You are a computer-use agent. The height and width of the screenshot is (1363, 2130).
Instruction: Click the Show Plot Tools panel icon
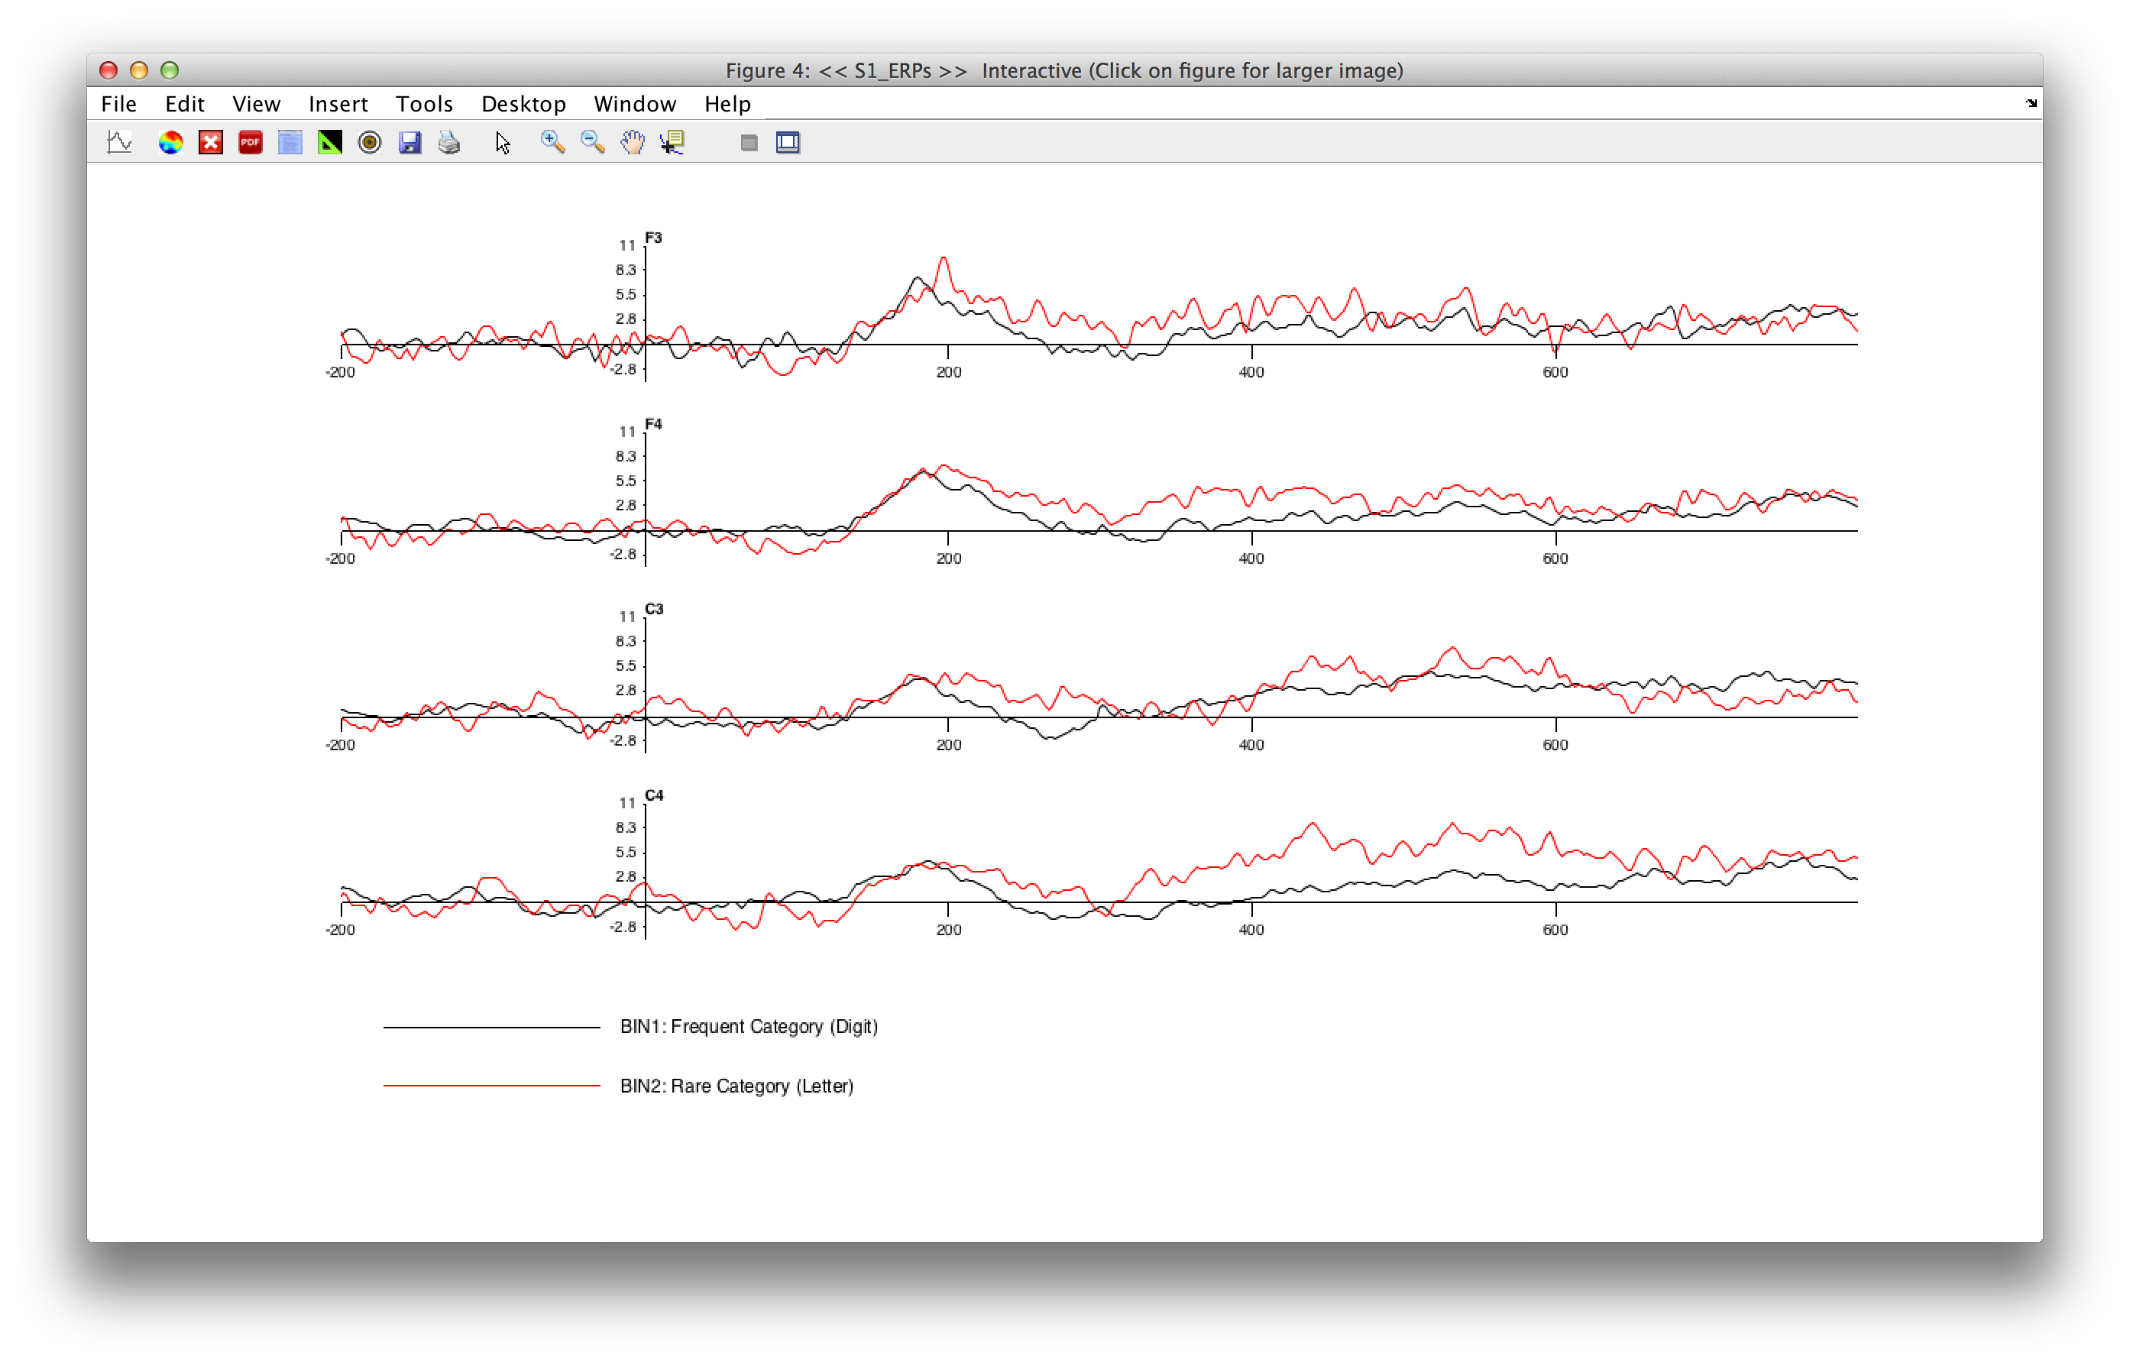pos(788,143)
